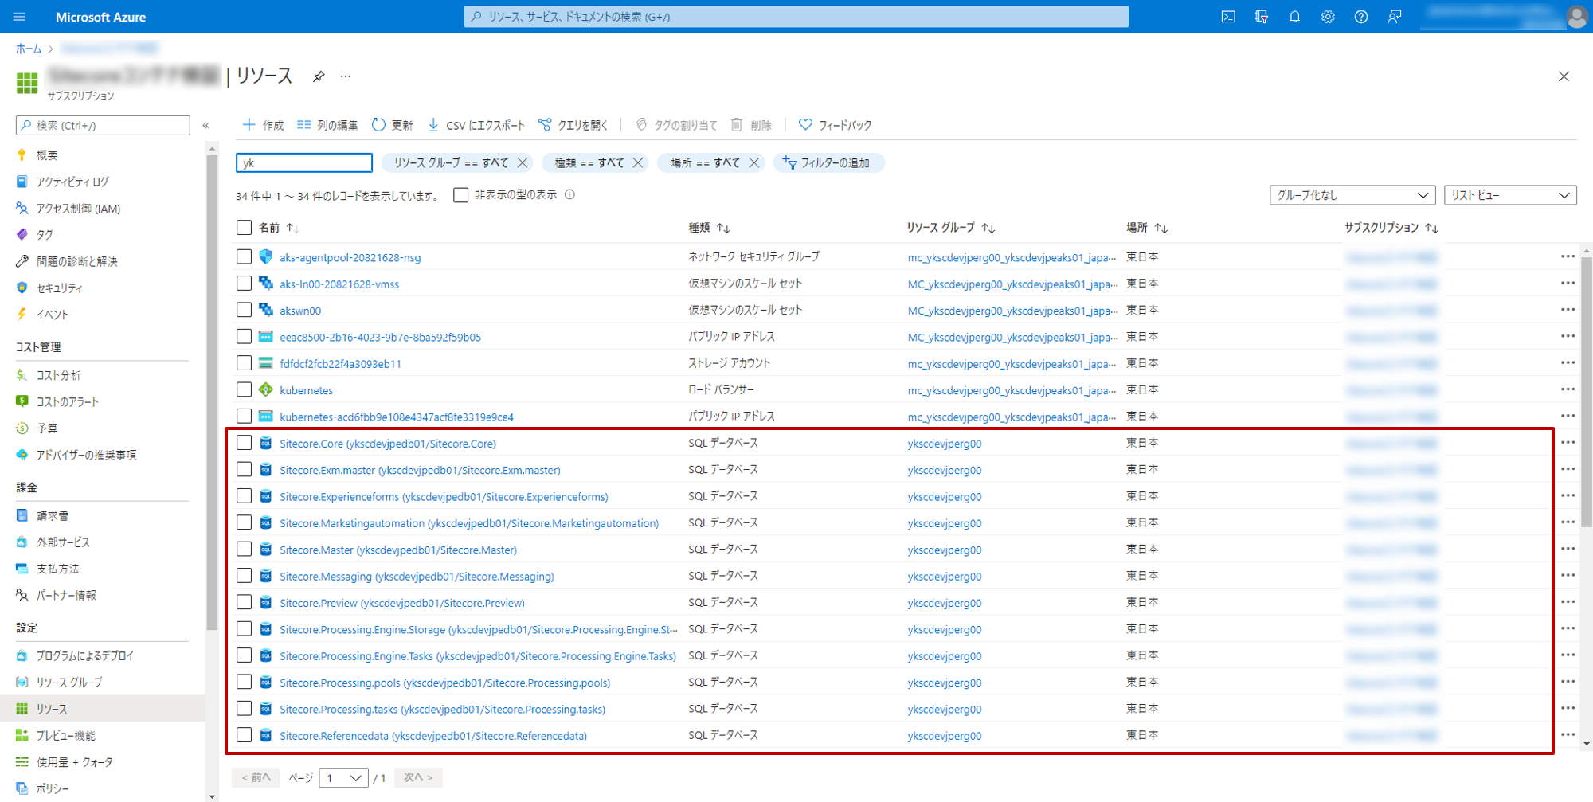1593x802 pixels.
Task: Tick checkbox for Sitecore.Messaging database
Action: click(x=245, y=576)
